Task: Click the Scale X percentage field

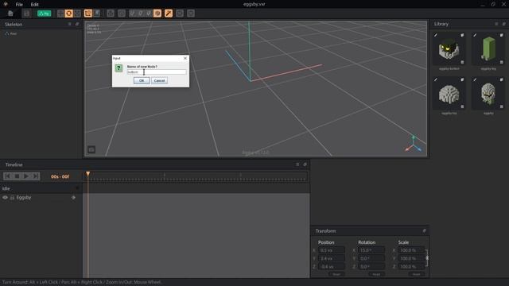Action: 411,250
